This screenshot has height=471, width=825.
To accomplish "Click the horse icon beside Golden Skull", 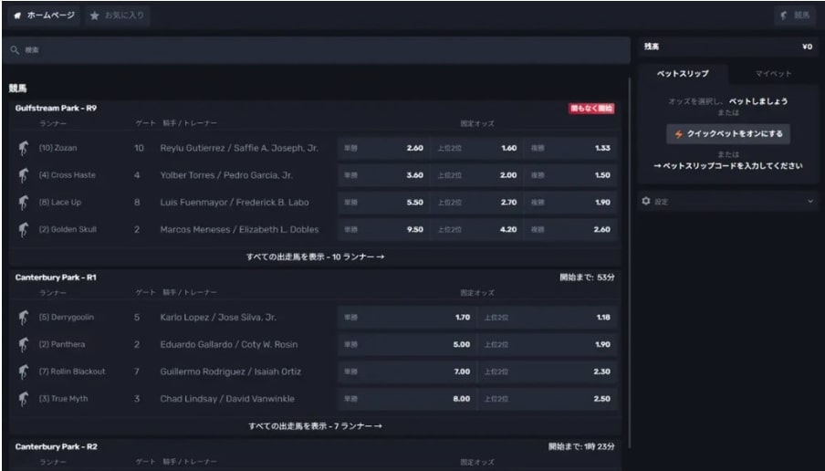I will point(23,229).
